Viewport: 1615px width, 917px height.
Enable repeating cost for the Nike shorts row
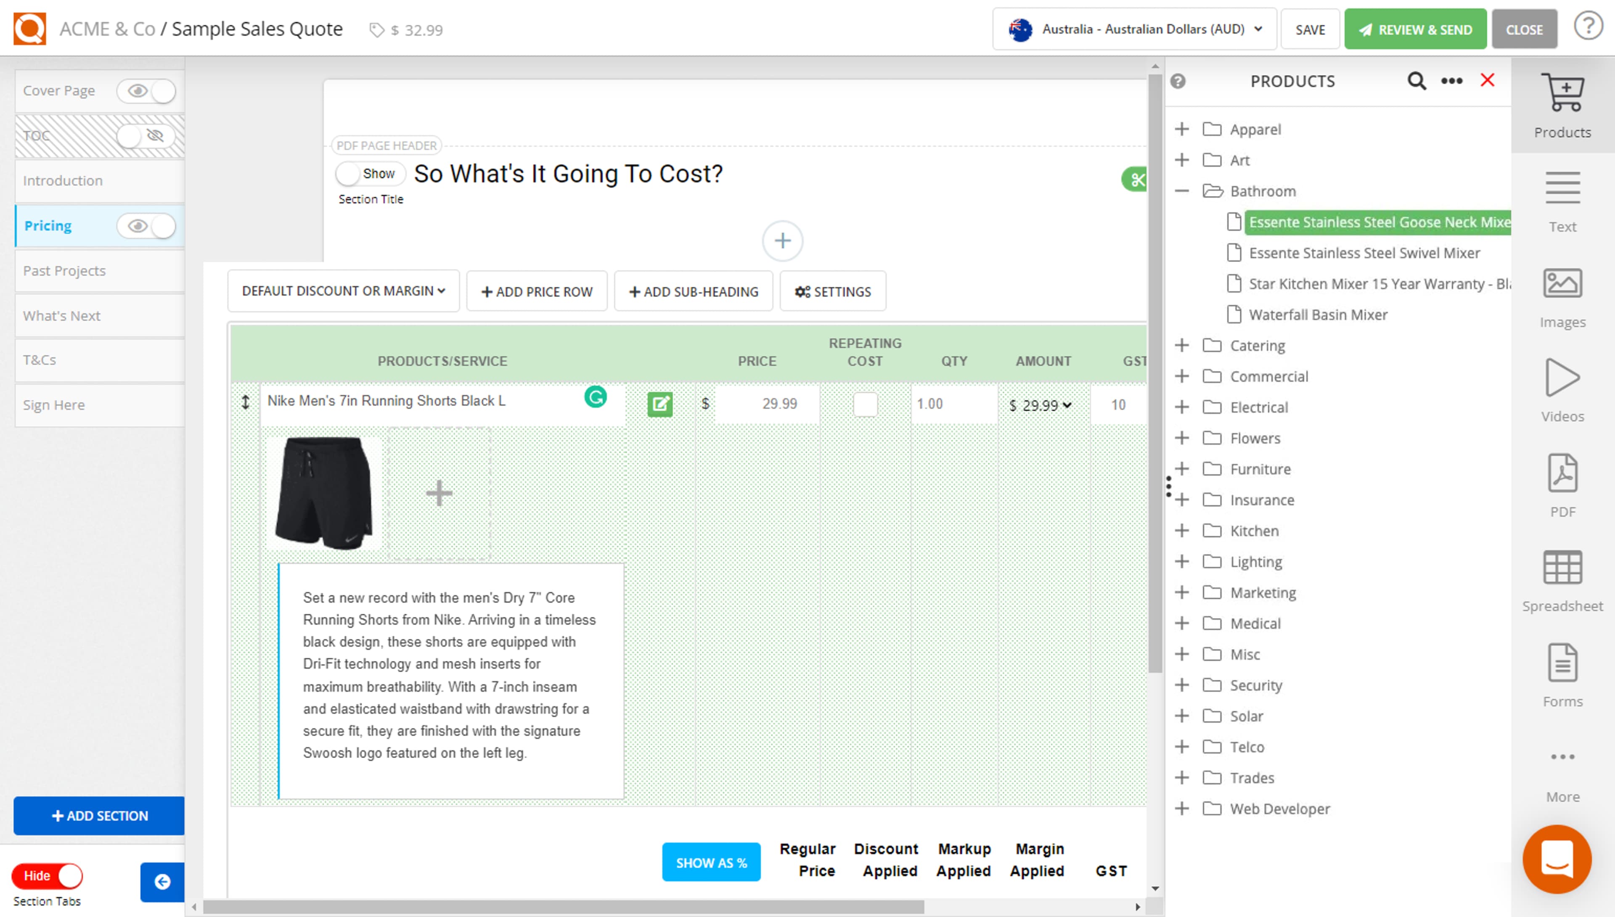(x=866, y=404)
